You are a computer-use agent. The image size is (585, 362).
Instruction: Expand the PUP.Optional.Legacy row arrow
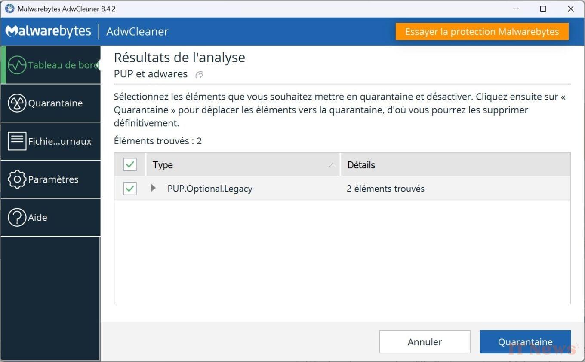click(x=153, y=188)
